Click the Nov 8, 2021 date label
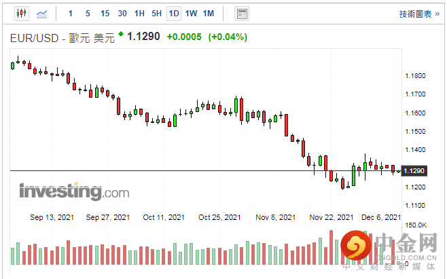The height and width of the screenshot is (279, 447). (275, 217)
